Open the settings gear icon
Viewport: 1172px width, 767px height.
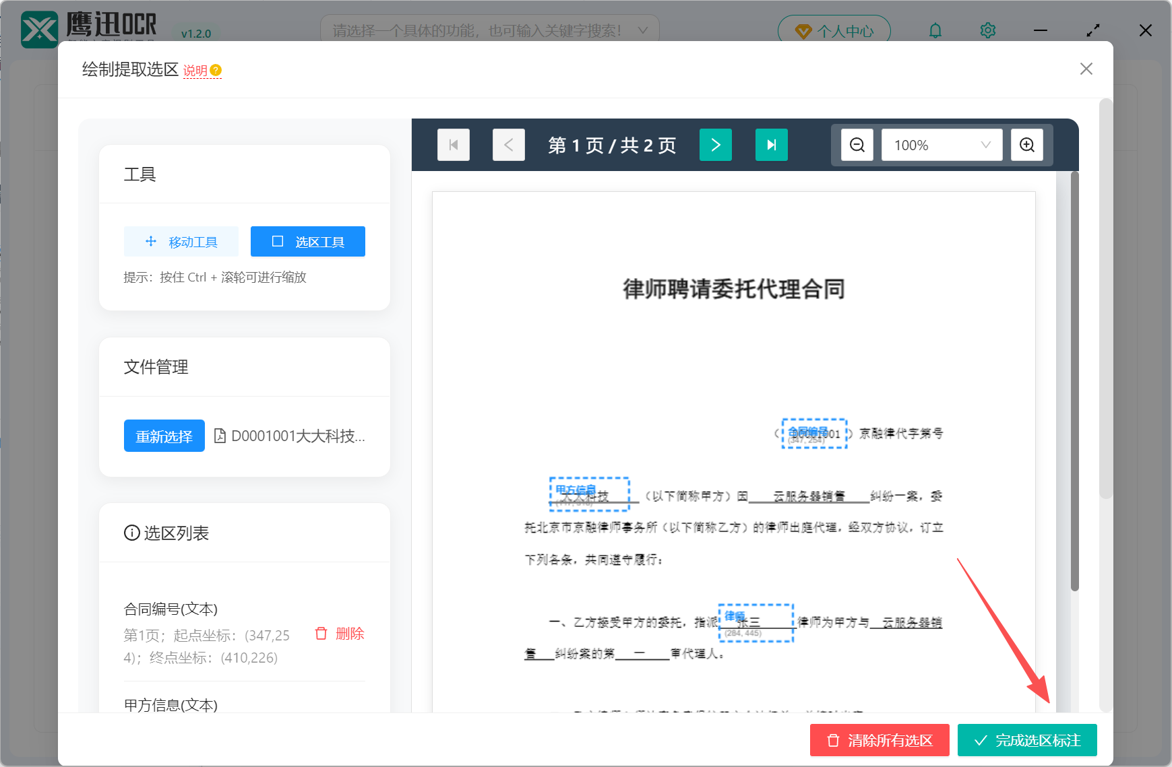click(x=987, y=30)
